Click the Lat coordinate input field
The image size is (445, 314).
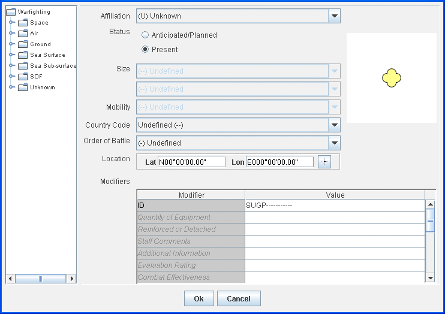coord(191,162)
